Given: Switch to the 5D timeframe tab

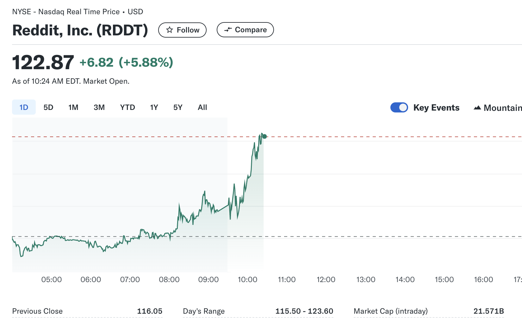Looking at the screenshot, I should (x=48, y=107).
